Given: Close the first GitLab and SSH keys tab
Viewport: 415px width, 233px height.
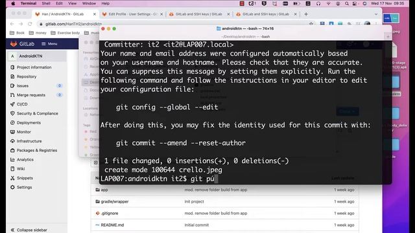Looking at the screenshot, I should [228, 14].
